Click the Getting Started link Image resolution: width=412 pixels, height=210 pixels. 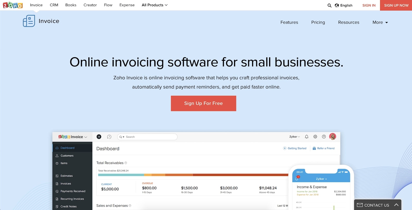click(x=297, y=148)
